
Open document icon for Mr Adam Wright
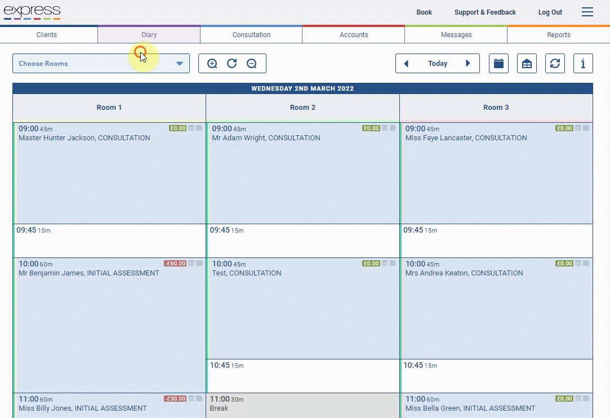coord(393,128)
